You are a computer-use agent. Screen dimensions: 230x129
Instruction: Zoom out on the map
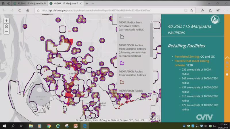point(6,32)
